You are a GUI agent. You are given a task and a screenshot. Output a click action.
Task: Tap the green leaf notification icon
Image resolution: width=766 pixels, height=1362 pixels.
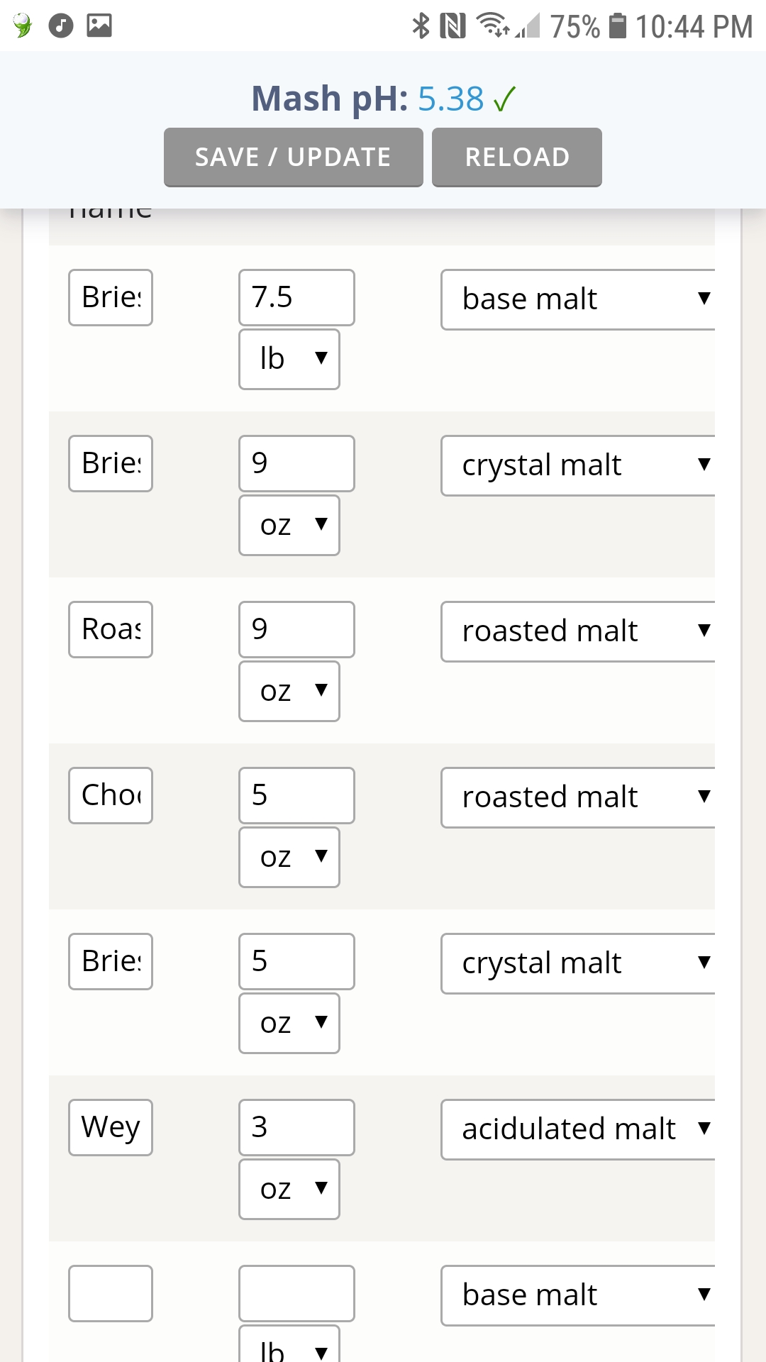[x=22, y=26]
